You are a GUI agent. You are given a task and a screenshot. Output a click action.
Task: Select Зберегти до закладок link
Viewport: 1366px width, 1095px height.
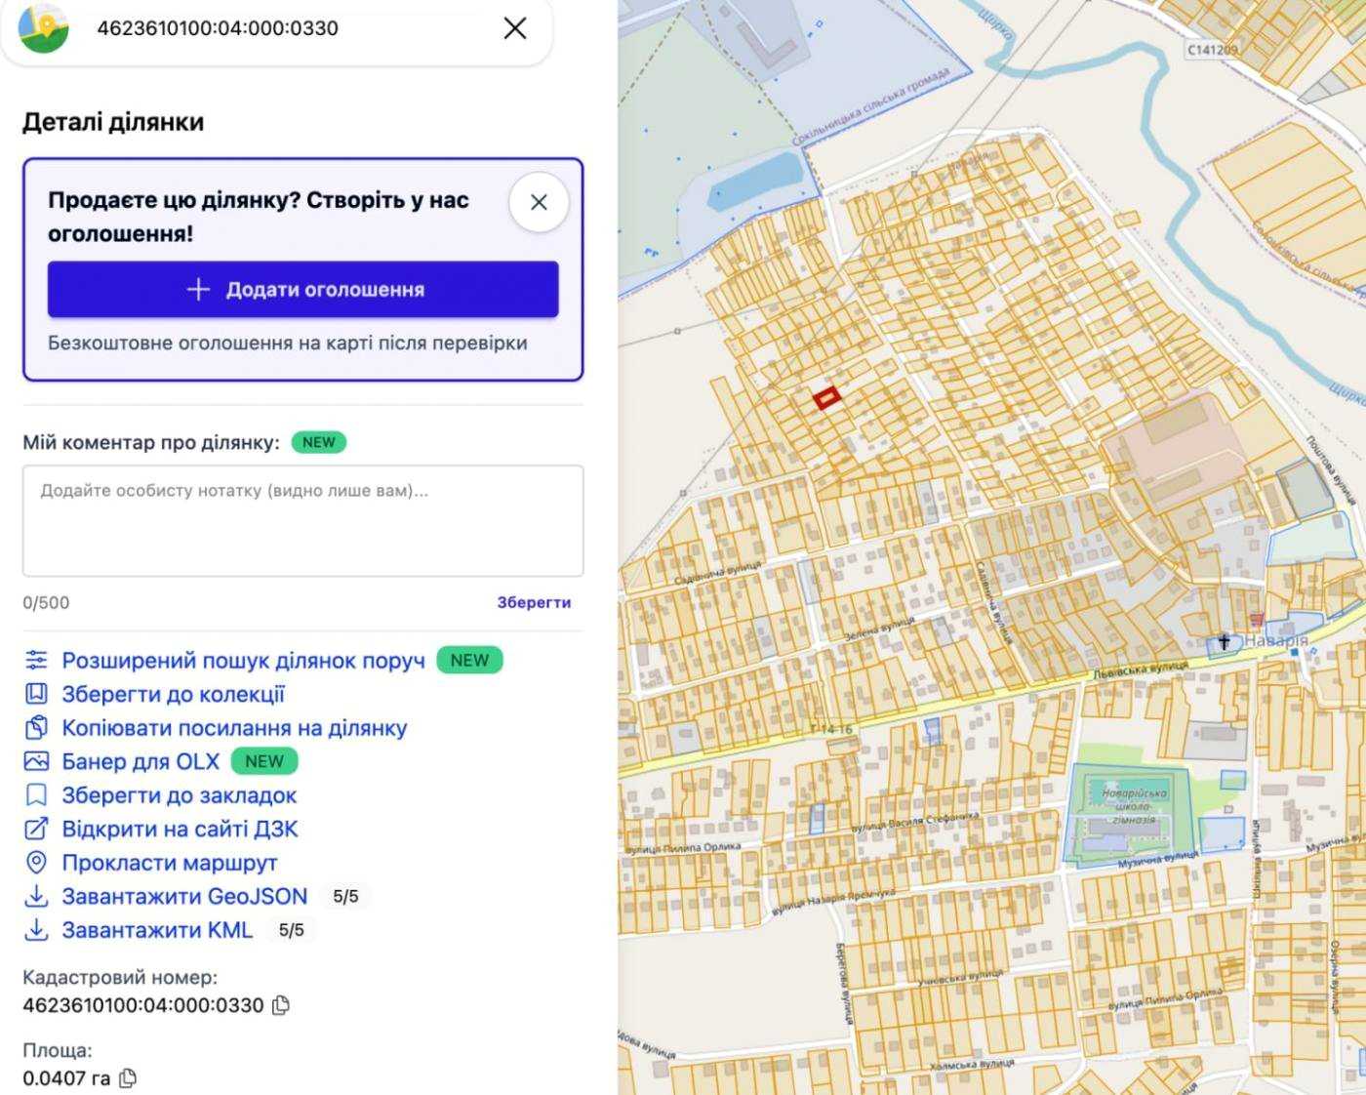pos(180,795)
